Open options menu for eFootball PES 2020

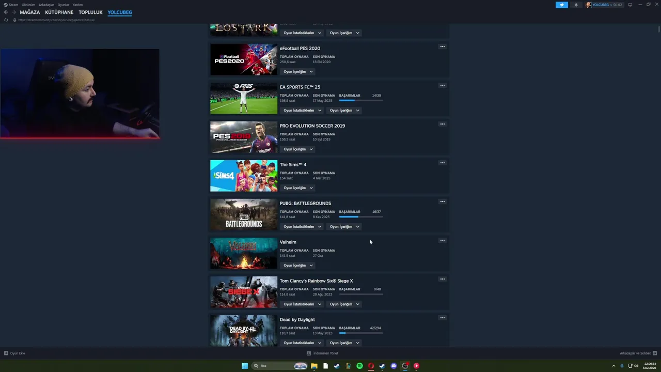[442, 47]
